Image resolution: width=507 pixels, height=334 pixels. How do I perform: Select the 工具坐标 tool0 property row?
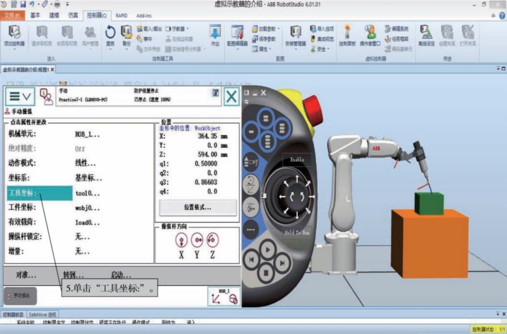pyautogui.click(x=79, y=193)
